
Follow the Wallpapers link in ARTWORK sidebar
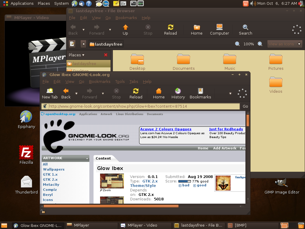tap(54, 169)
